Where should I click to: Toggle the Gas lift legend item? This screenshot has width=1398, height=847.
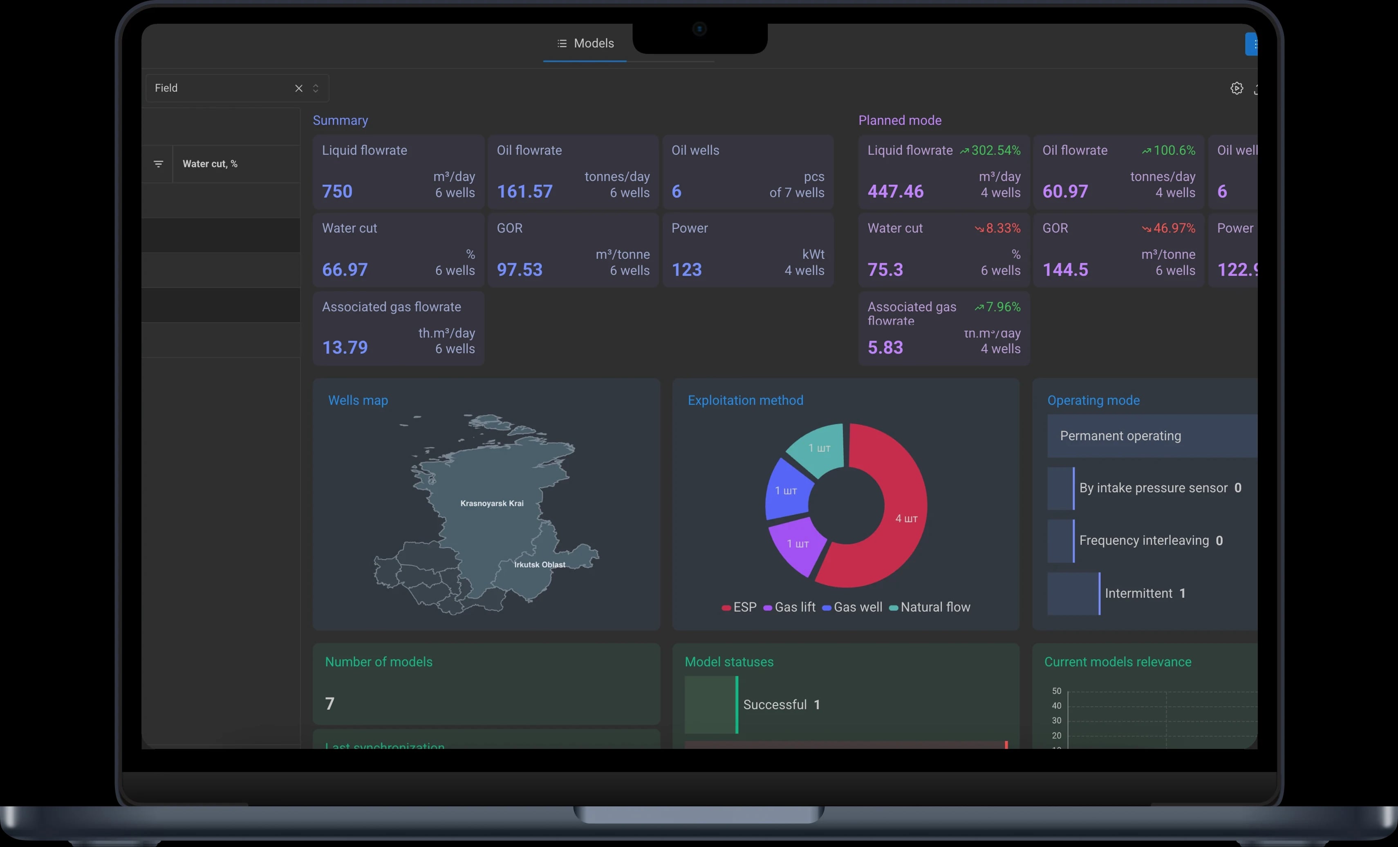[789, 607]
